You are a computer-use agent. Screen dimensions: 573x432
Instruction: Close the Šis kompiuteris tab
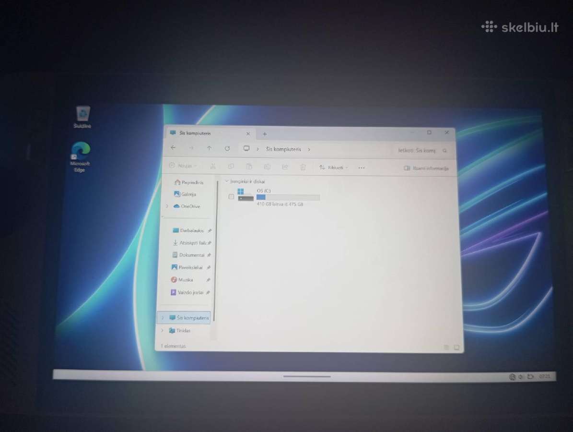(248, 134)
